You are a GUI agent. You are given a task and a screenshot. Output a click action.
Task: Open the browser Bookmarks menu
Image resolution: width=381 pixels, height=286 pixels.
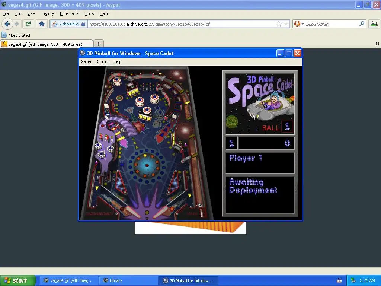(69, 13)
